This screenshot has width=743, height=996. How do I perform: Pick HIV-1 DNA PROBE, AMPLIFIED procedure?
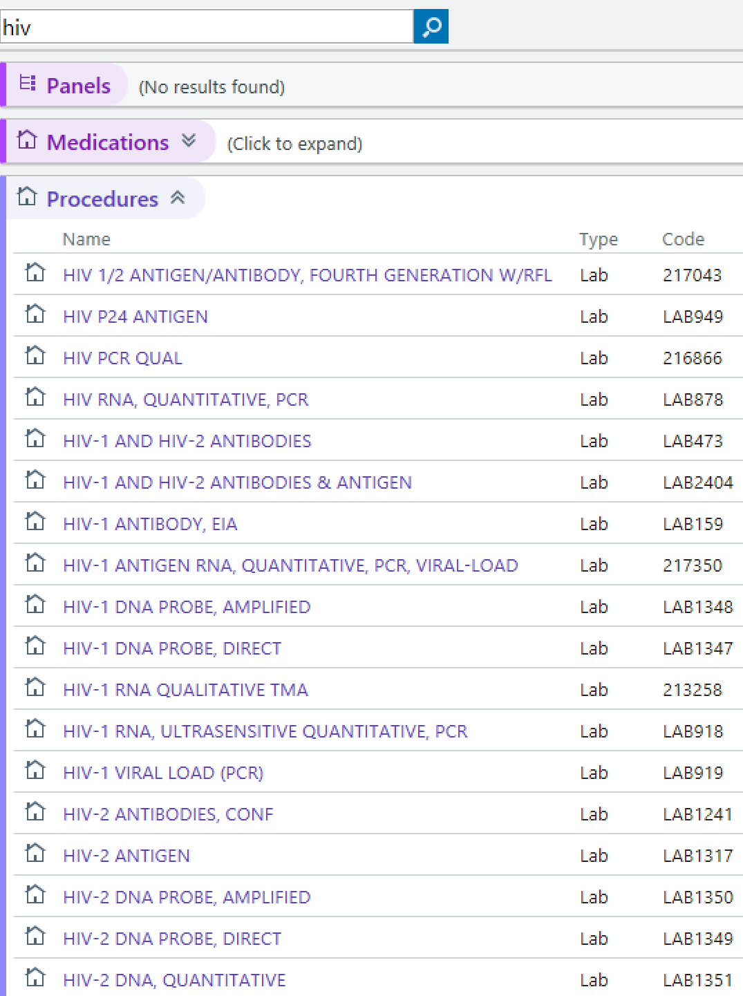point(187,607)
